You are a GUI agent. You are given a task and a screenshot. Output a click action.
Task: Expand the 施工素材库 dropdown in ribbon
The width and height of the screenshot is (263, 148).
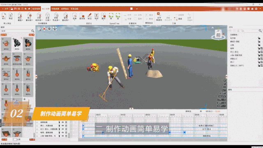[29, 17]
